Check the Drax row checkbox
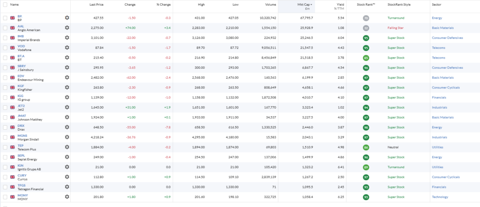The image size is (480, 207). click(x=5, y=127)
